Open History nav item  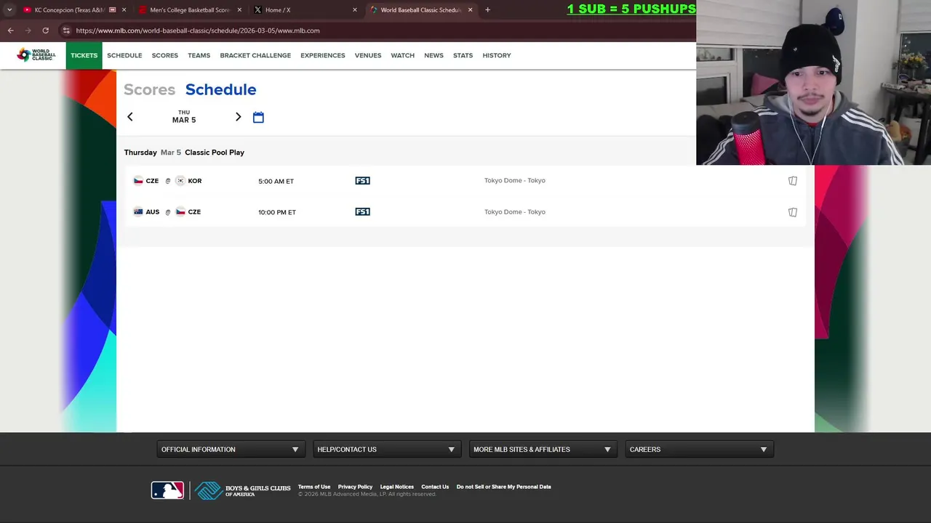(x=497, y=56)
